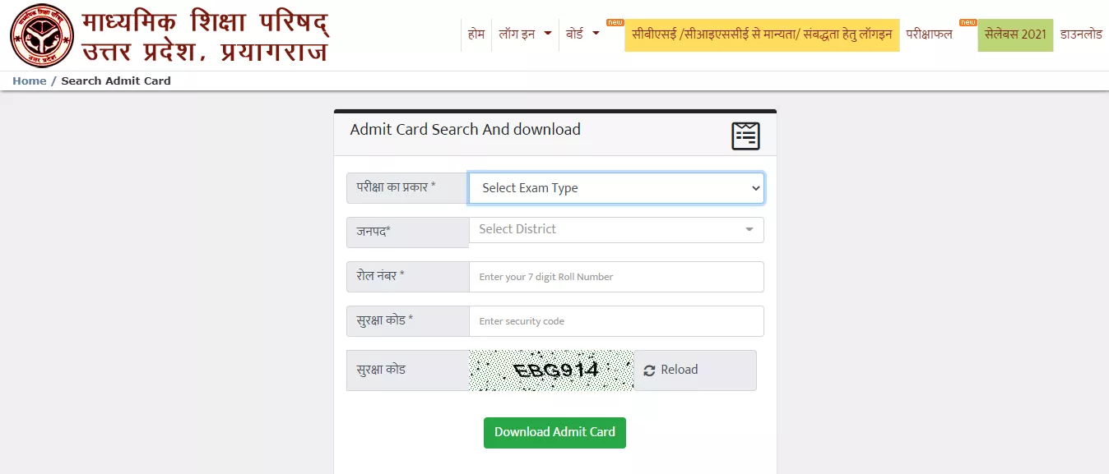Click the Home breadcrumb link
The width and height of the screenshot is (1109, 474).
pyautogui.click(x=30, y=81)
